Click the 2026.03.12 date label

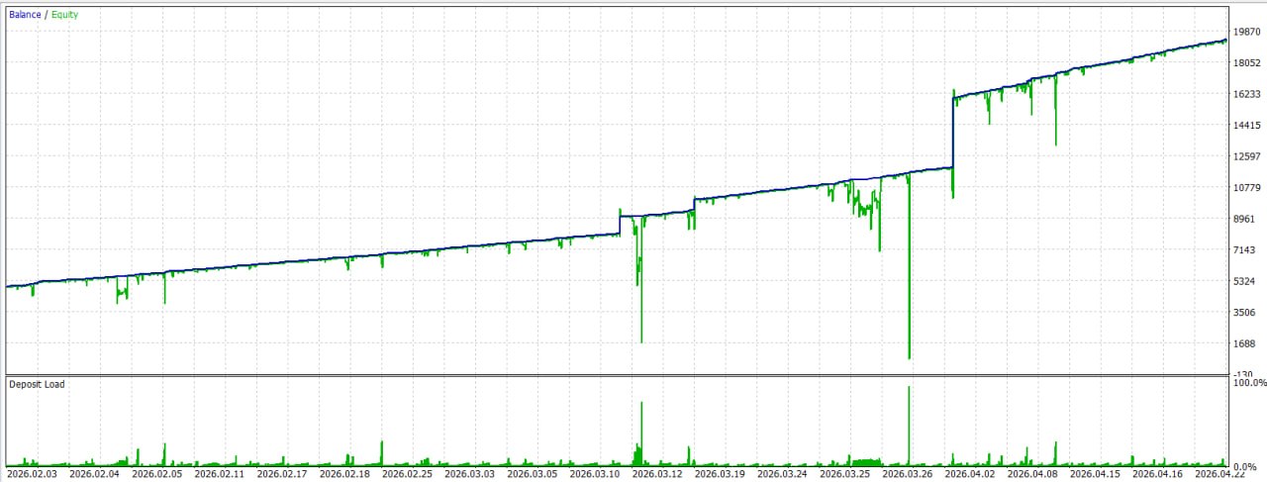(655, 475)
